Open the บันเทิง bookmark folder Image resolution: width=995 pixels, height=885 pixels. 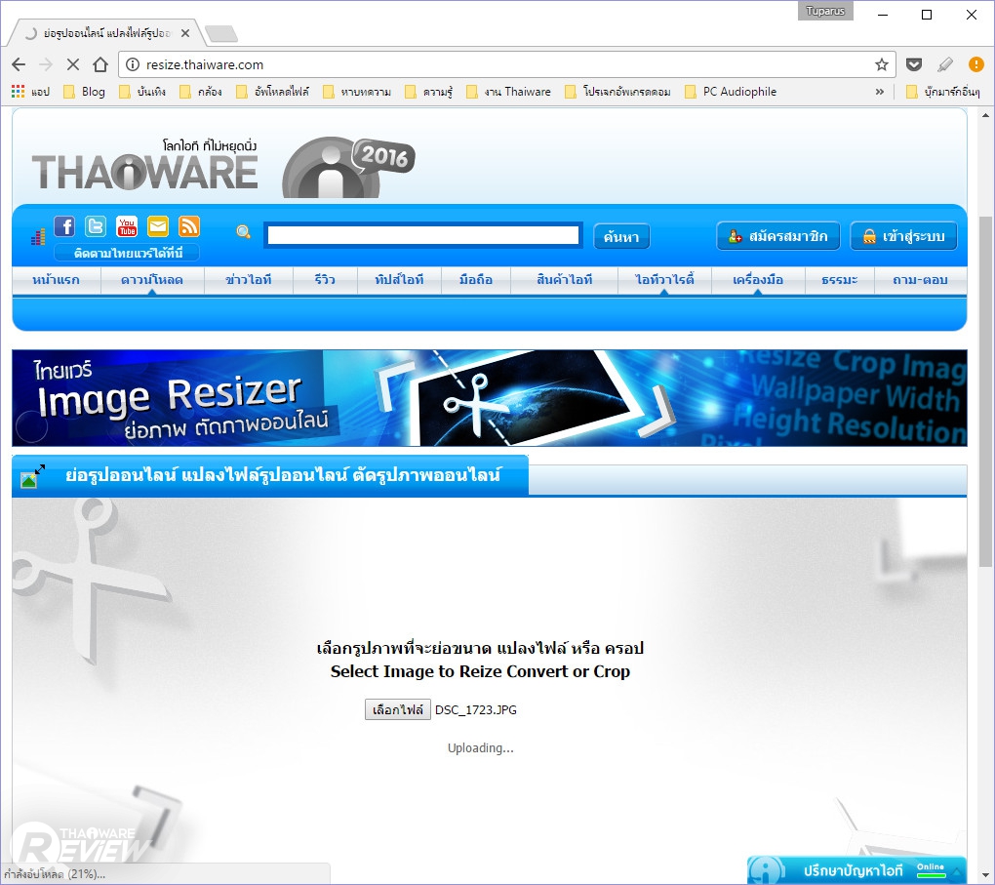[x=142, y=92]
